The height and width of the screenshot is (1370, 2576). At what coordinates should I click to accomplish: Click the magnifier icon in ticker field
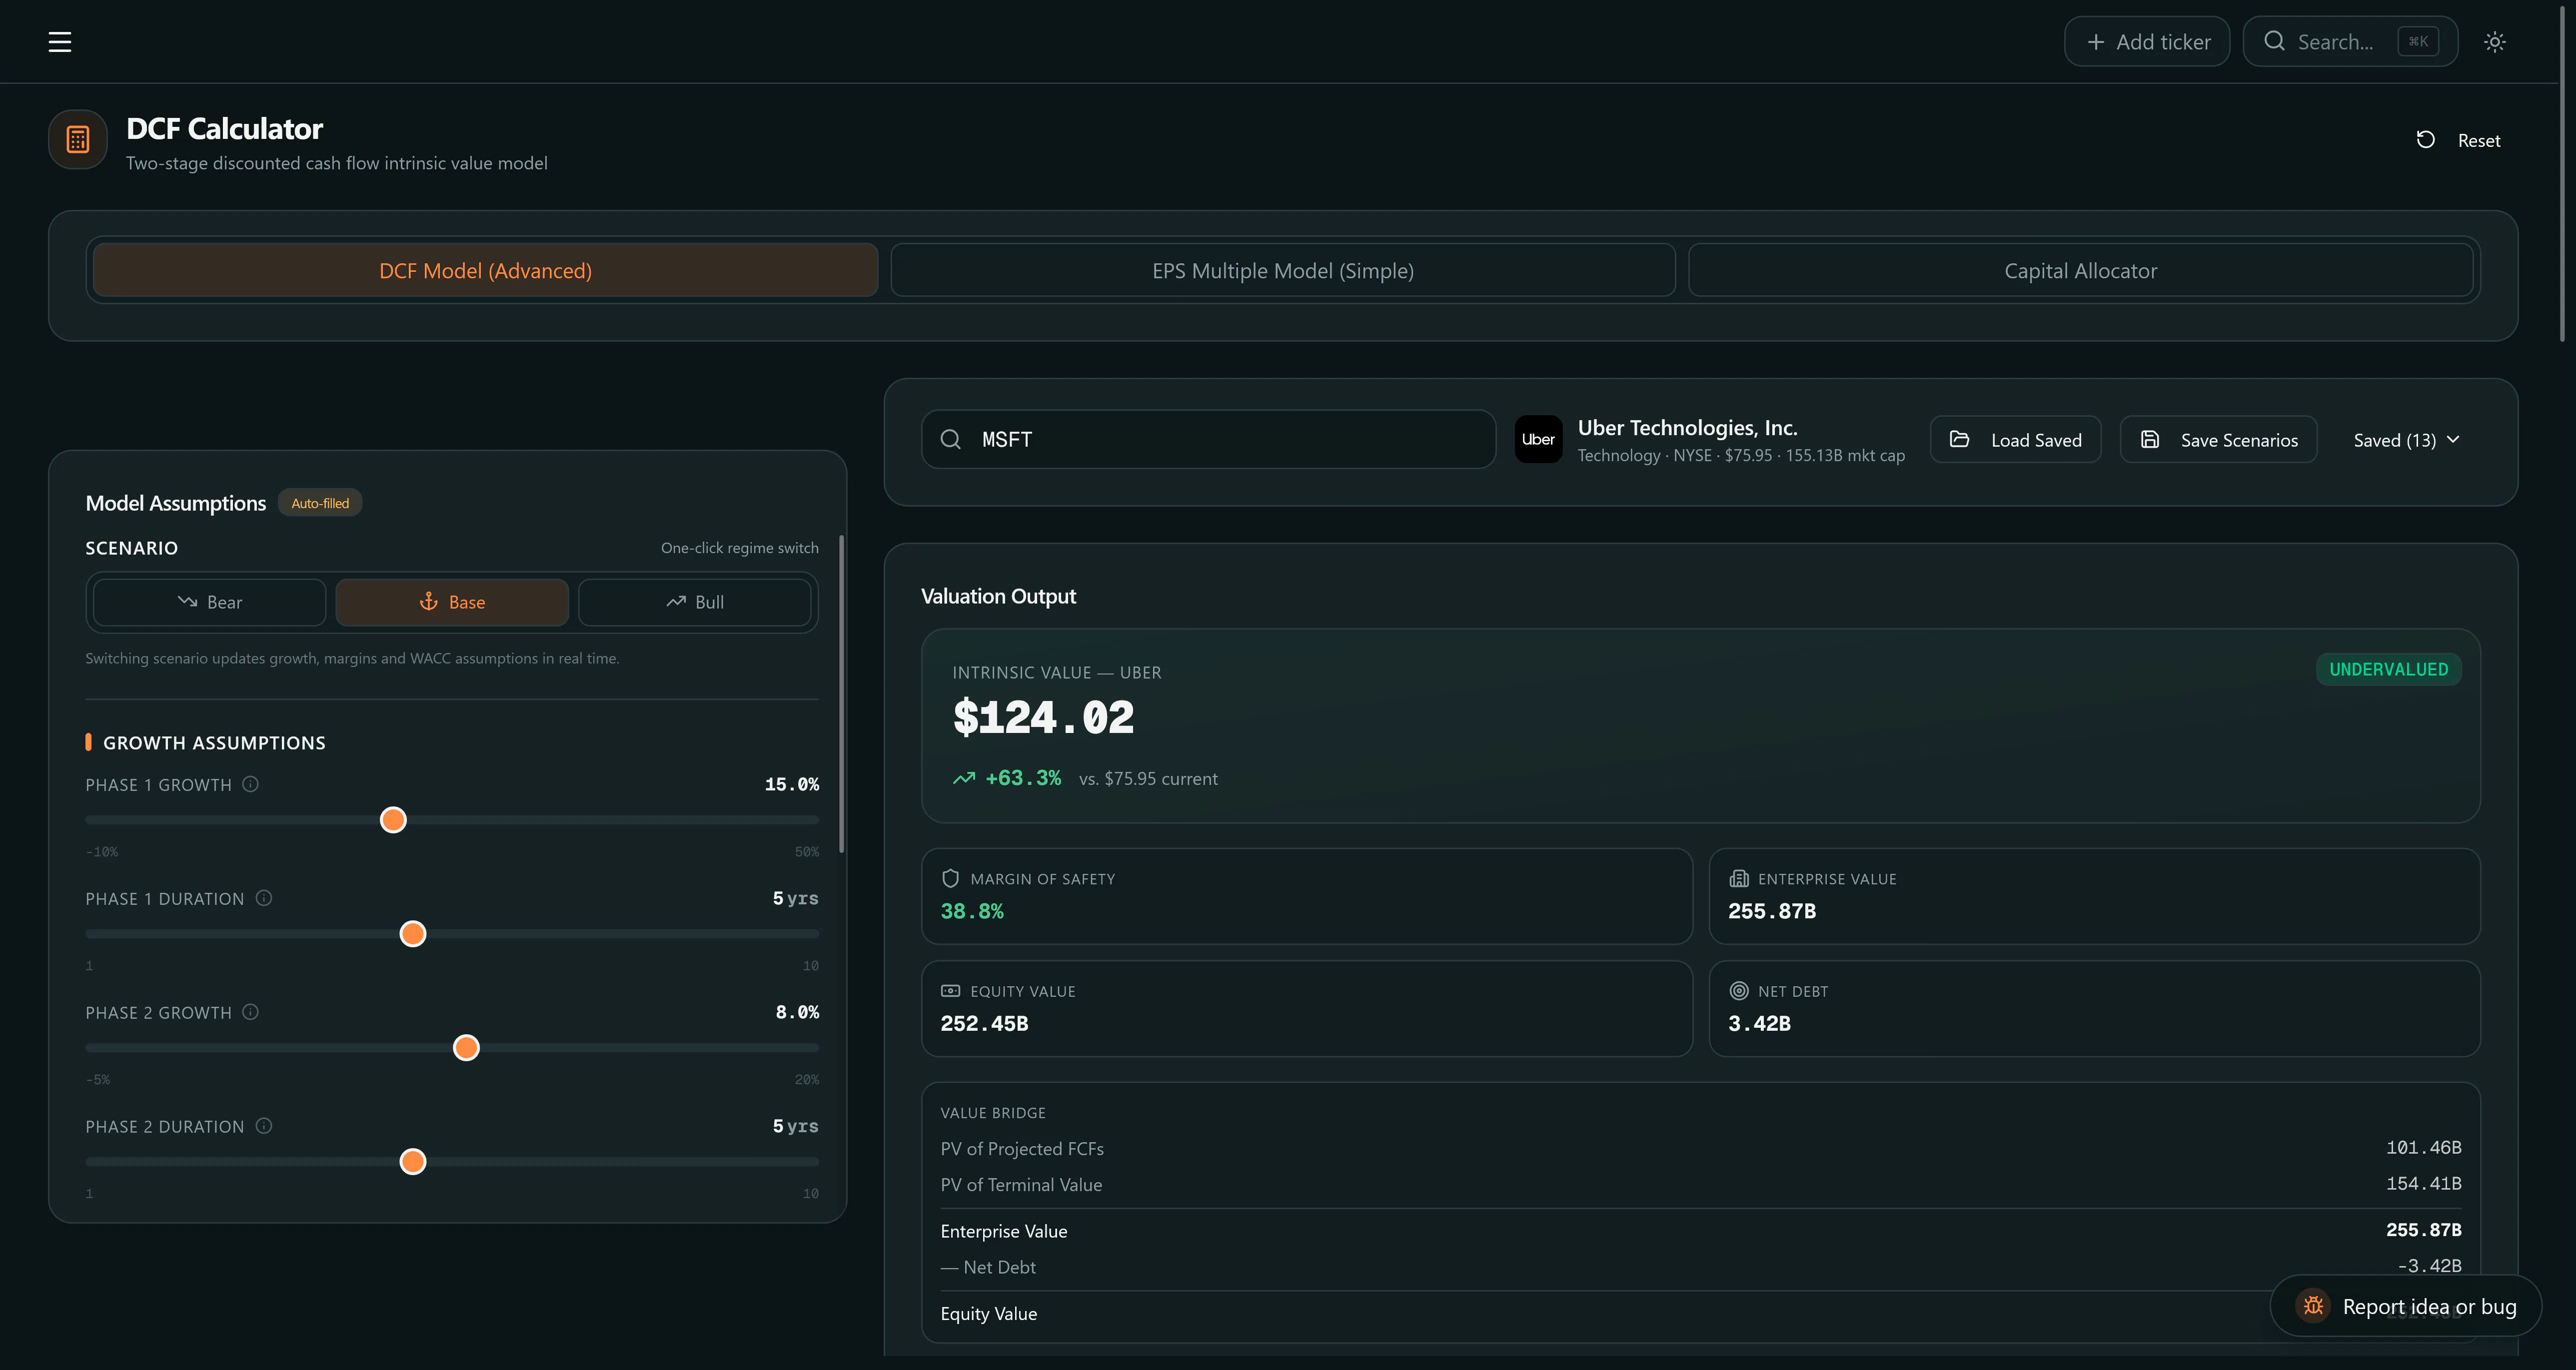[x=951, y=440]
